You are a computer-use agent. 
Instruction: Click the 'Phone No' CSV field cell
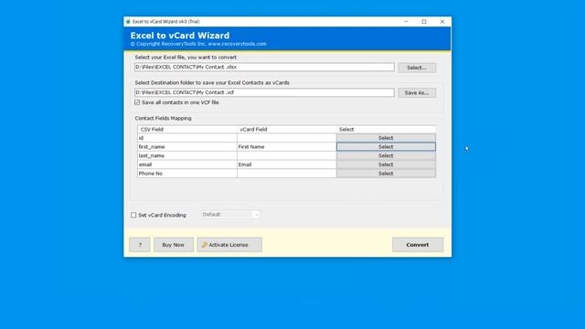click(186, 174)
